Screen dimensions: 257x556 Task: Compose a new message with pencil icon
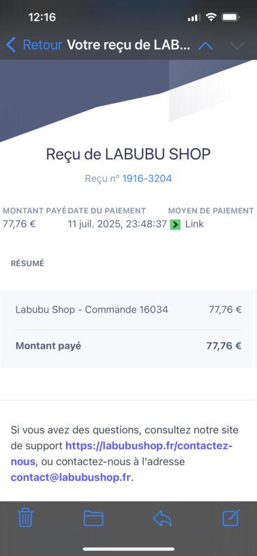point(231,518)
